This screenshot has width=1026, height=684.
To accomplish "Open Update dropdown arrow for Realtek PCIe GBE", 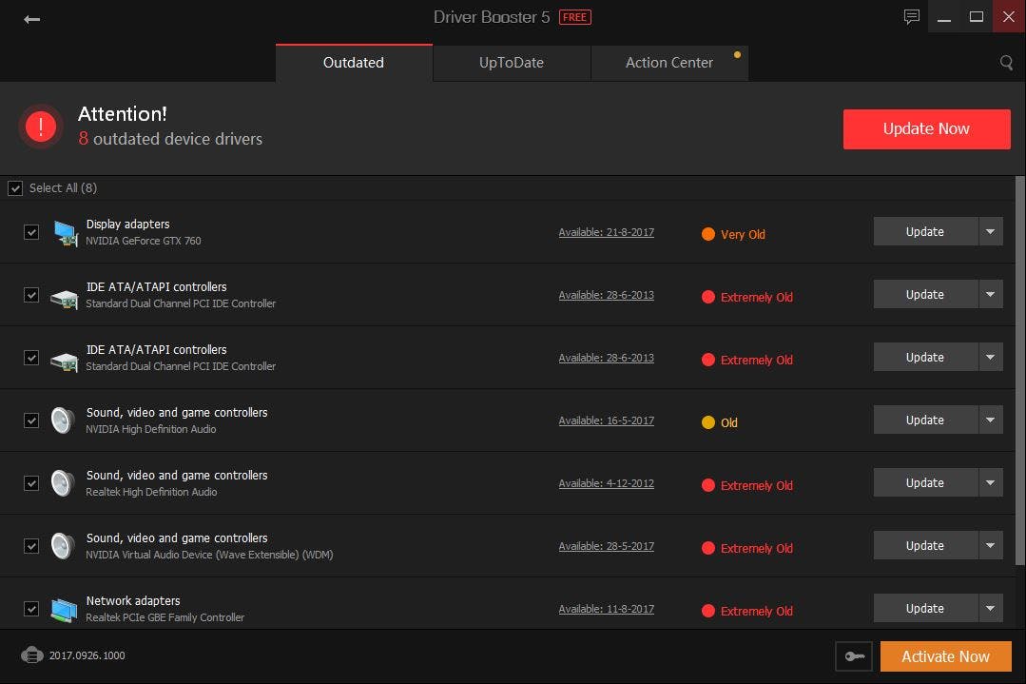I will tap(991, 609).
